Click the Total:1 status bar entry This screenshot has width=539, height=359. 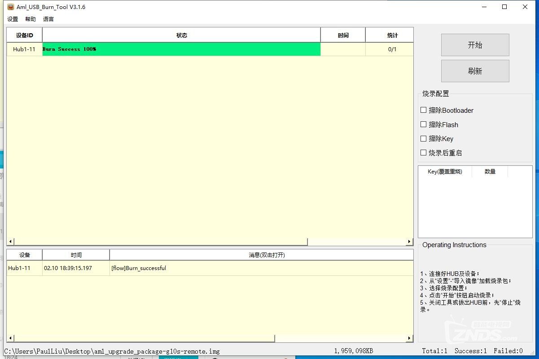(x=435, y=351)
